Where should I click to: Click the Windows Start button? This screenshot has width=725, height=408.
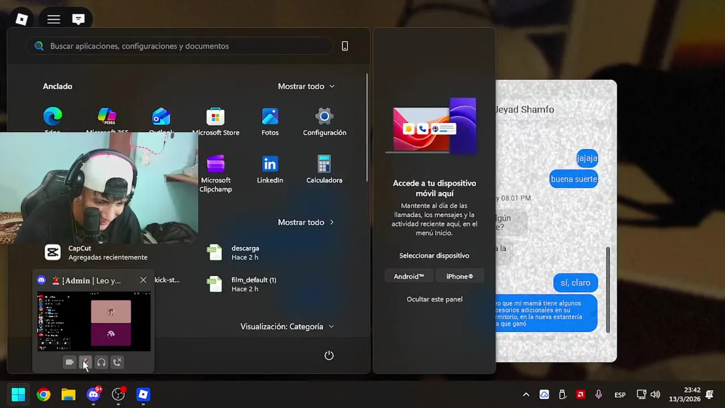(18, 394)
